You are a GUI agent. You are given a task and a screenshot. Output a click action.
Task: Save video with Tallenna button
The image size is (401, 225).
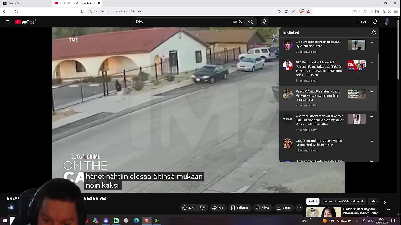click(x=240, y=207)
